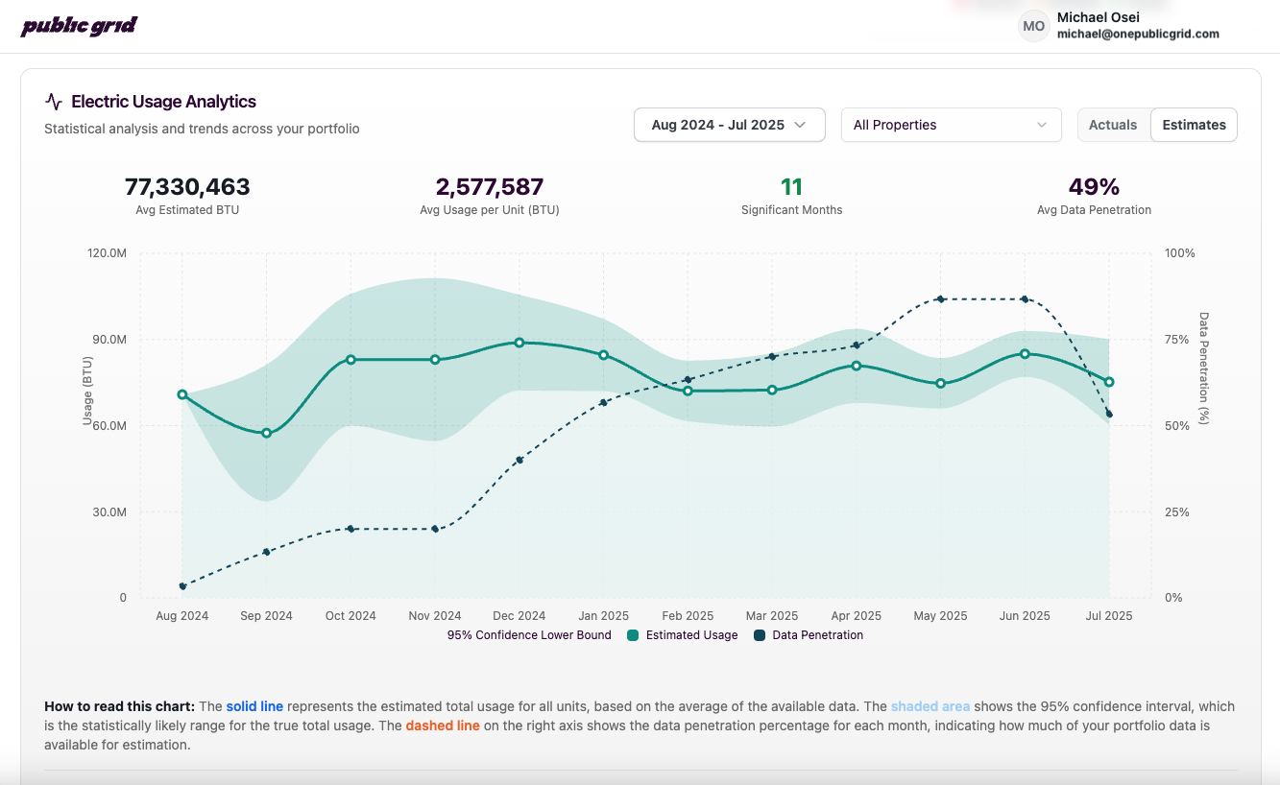Click the chevron inside All Properties selector
This screenshot has height=785, width=1280.
click(1040, 125)
